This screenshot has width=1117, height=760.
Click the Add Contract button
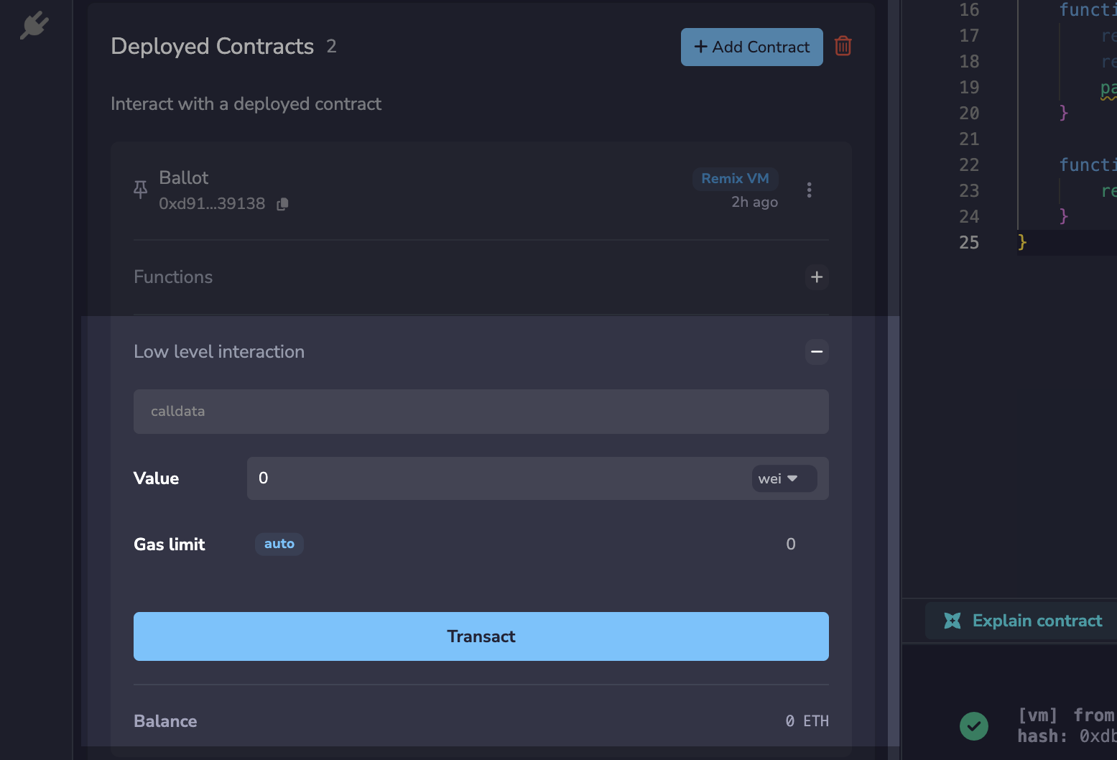click(751, 47)
